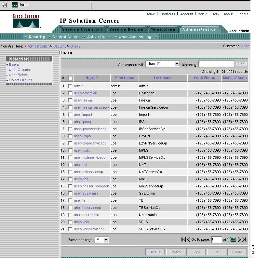Sort by User ID column header
255x258 pixels.
click(x=92, y=78)
